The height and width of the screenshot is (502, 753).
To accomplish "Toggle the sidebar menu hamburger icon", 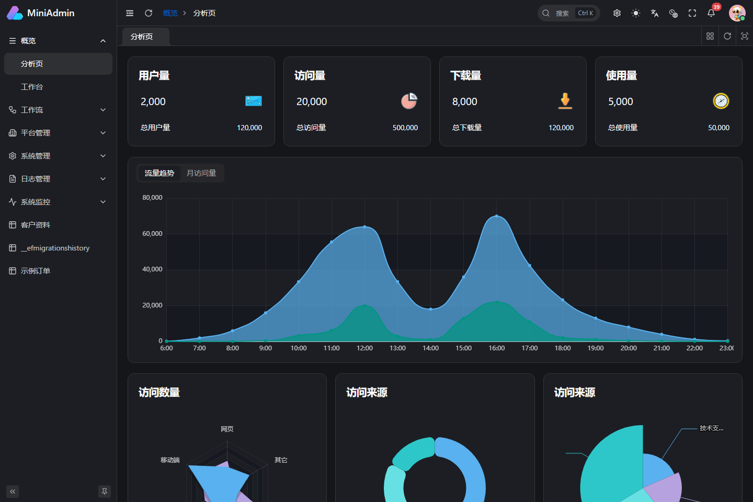I will [x=130, y=13].
